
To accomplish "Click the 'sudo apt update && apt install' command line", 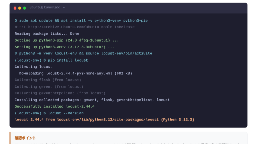I will (x=81, y=20).
